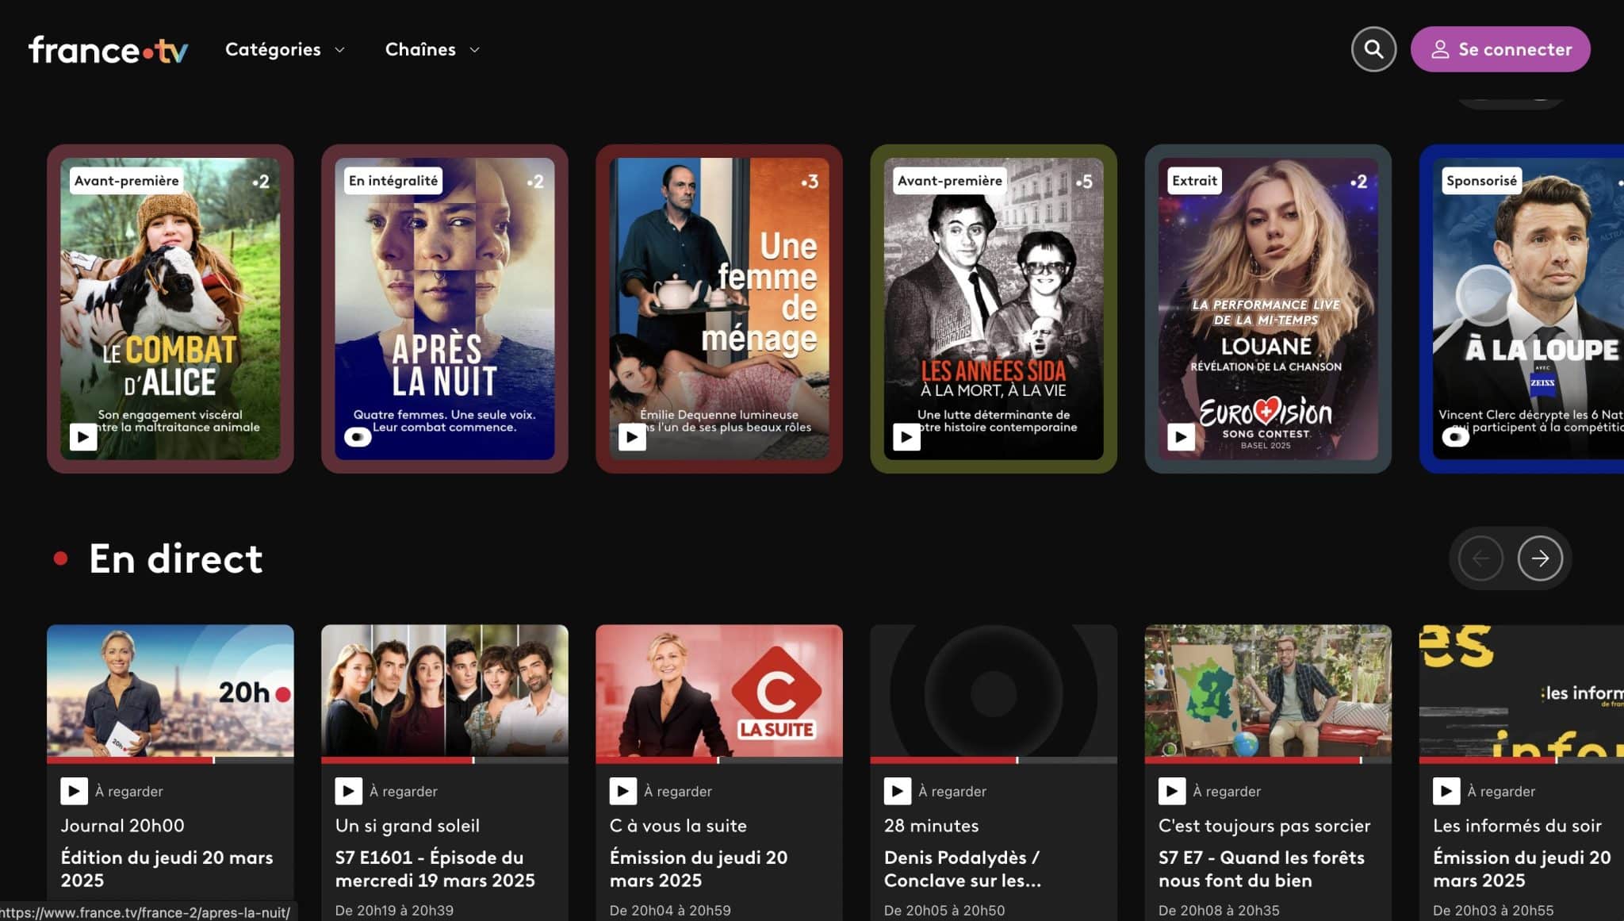
Task: Open Le Combat d'Alice poster
Action: tap(170, 309)
